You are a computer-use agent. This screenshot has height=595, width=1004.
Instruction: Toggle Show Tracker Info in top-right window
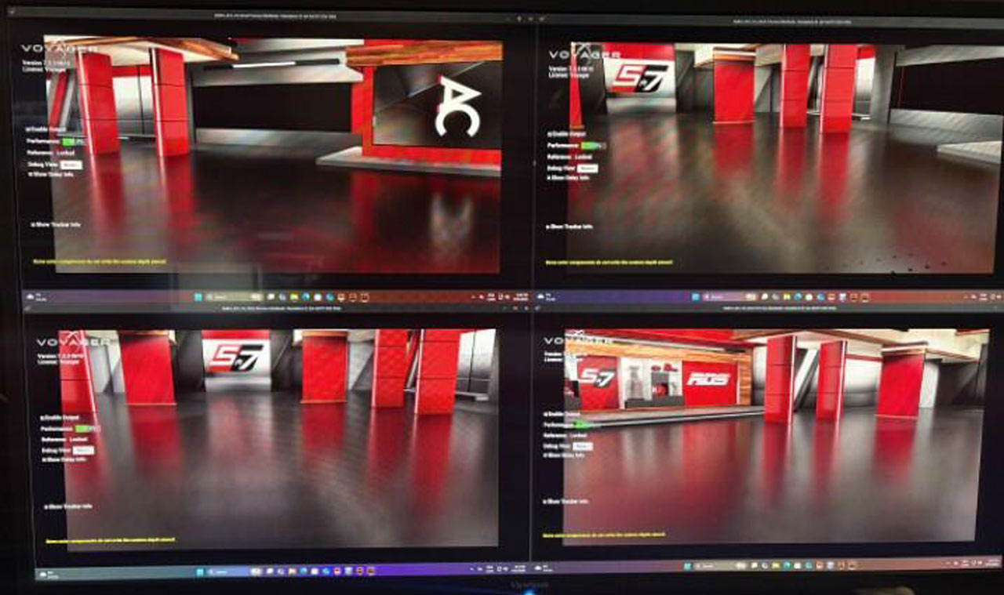pyautogui.click(x=569, y=227)
